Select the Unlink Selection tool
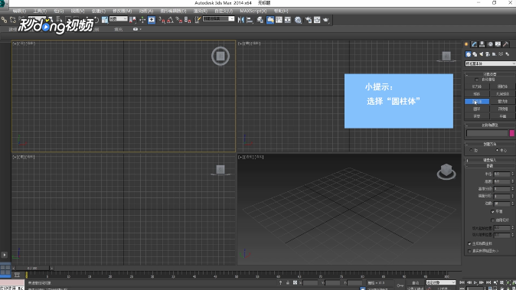The image size is (516, 290). [x=12, y=20]
